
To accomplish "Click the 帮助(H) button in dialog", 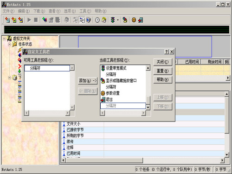I will pyautogui.click(x=163, y=80).
